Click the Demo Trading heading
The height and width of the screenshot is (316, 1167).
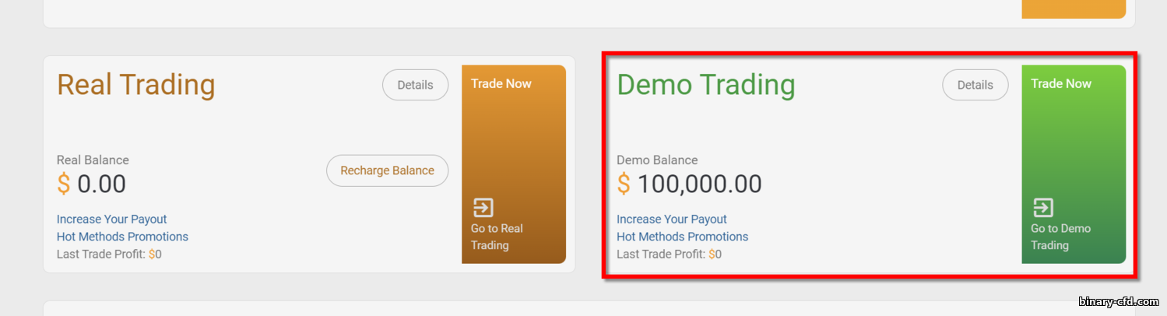tap(706, 85)
